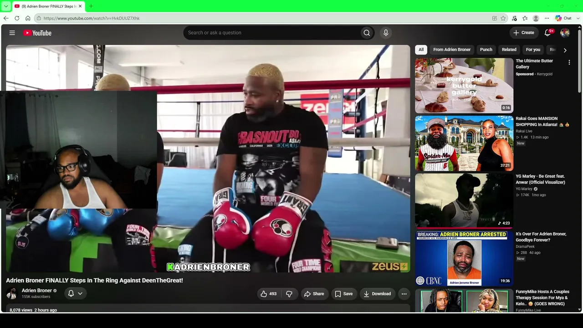The width and height of the screenshot is (583, 328).
Task: Select the All filter chip
Action: point(421,50)
